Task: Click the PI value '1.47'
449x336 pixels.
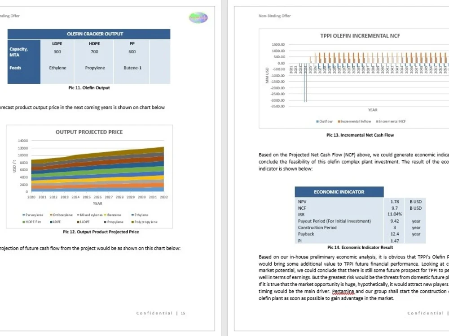Action: [x=395, y=241]
